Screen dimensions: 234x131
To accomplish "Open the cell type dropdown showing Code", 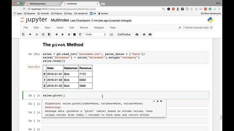I will click(x=95, y=35).
